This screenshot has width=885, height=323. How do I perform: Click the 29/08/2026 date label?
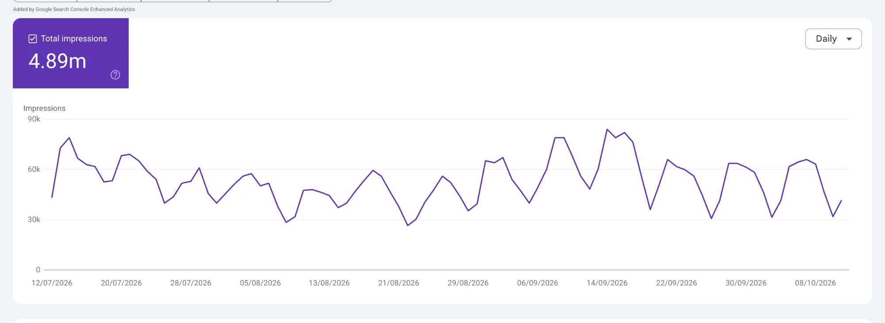[x=468, y=283]
